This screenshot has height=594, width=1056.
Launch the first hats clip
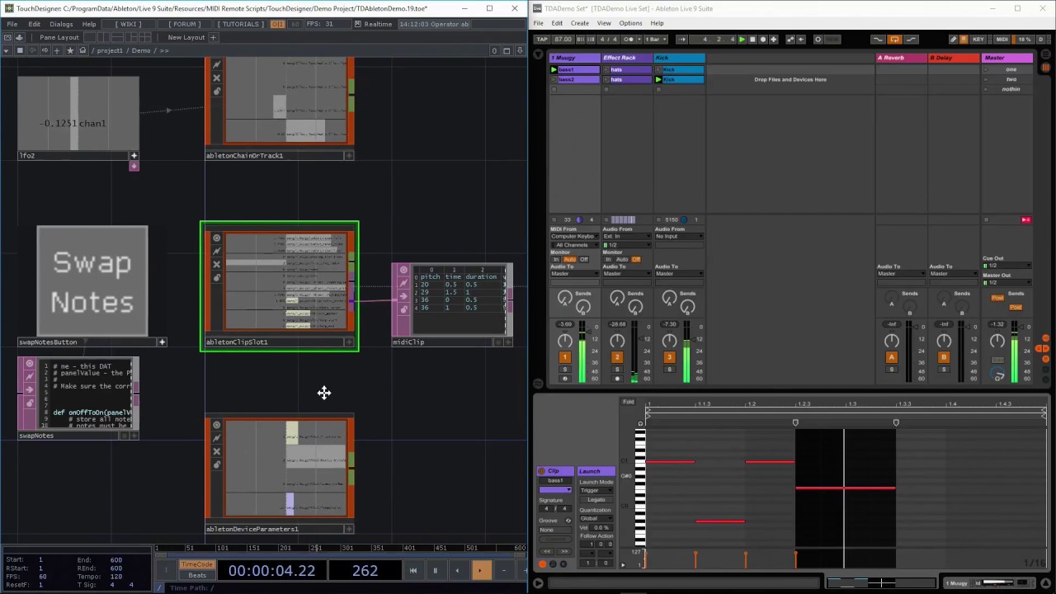pyautogui.click(x=606, y=70)
